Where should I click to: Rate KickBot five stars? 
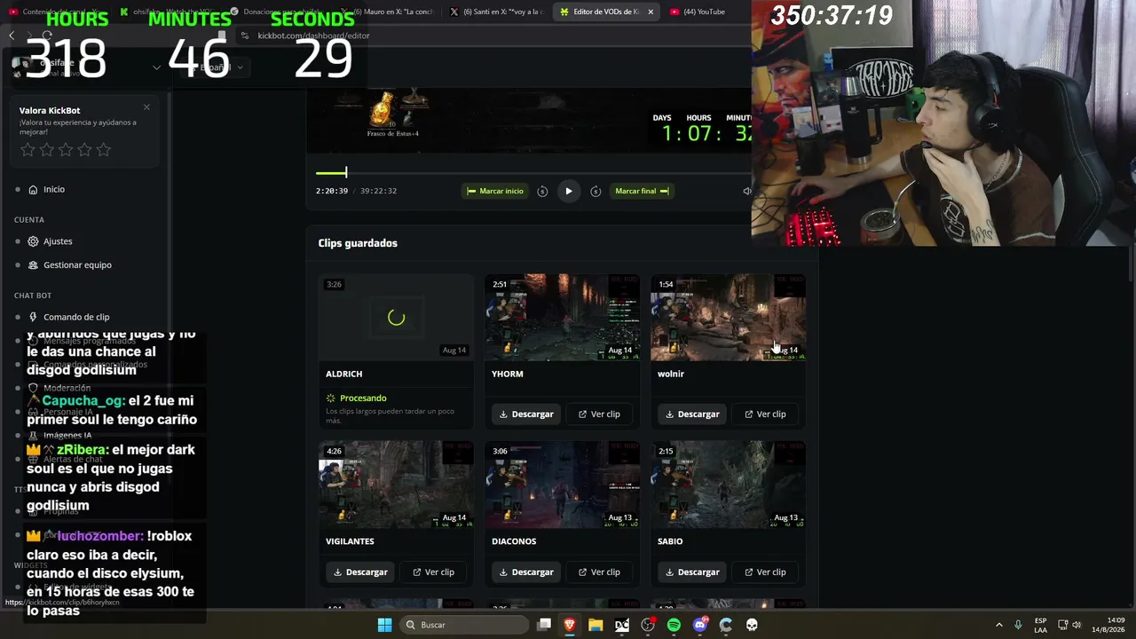coord(104,150)
